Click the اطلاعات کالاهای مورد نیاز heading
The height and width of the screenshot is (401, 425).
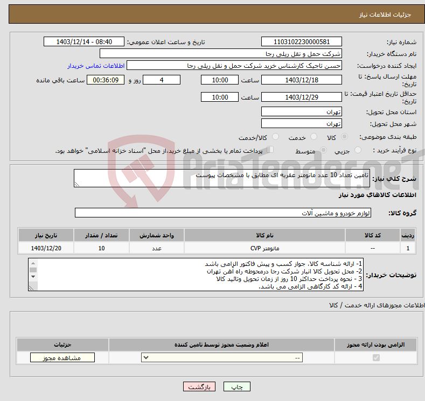[x=377, y=195]
